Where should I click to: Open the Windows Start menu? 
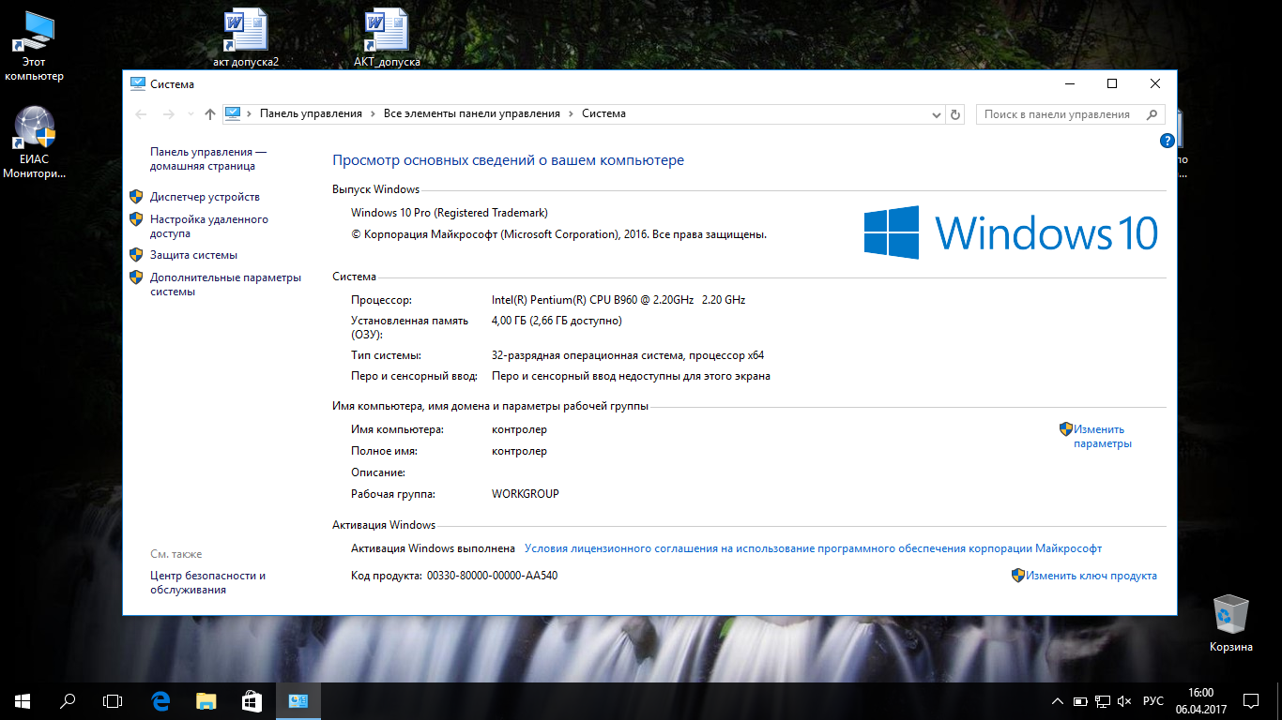(x=23, y=700)
